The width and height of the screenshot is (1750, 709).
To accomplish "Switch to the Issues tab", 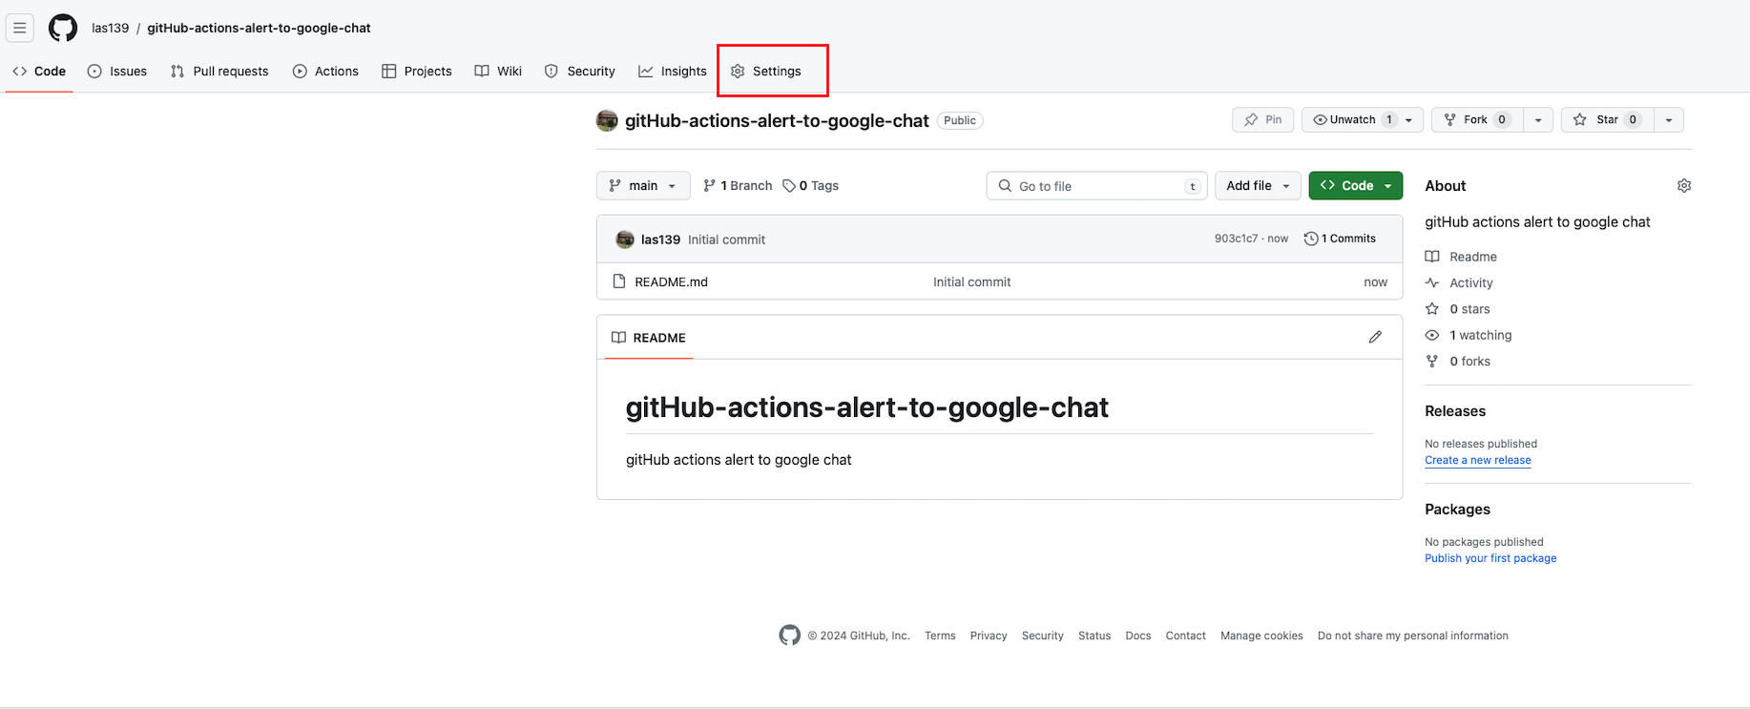I will (117, 71).
